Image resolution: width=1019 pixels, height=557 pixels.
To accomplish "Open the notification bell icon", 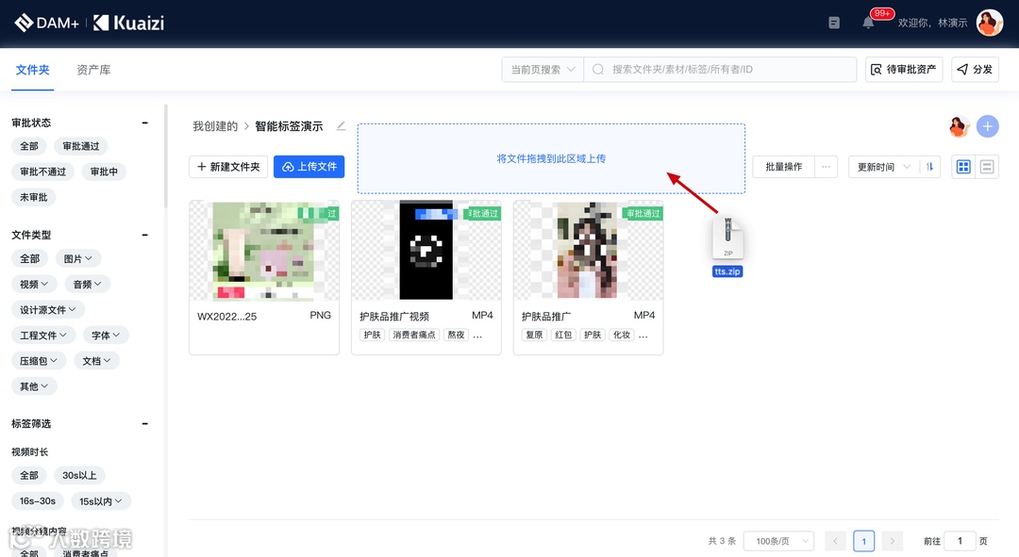I will click(868, 23).
